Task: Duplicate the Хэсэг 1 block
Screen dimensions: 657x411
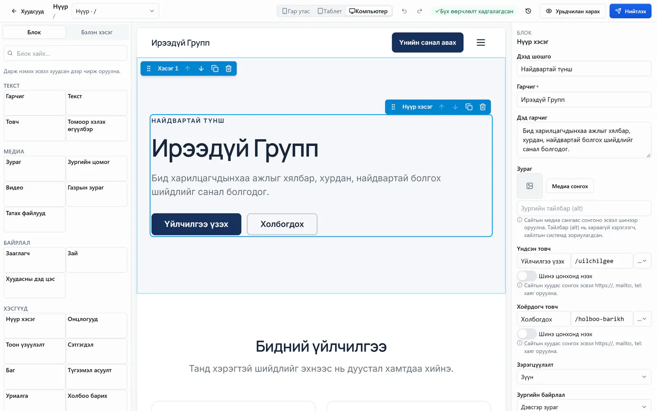Action: tap(215, 69)
